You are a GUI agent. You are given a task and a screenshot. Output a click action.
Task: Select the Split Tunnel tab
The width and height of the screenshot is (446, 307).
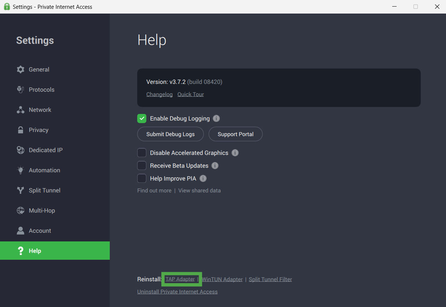(x=55, y=190)
